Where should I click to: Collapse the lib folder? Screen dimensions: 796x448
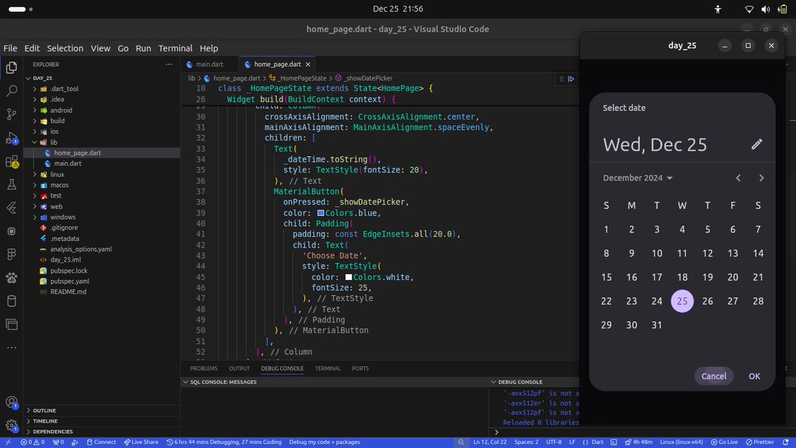pyautogui.click(x=54, y=142)
